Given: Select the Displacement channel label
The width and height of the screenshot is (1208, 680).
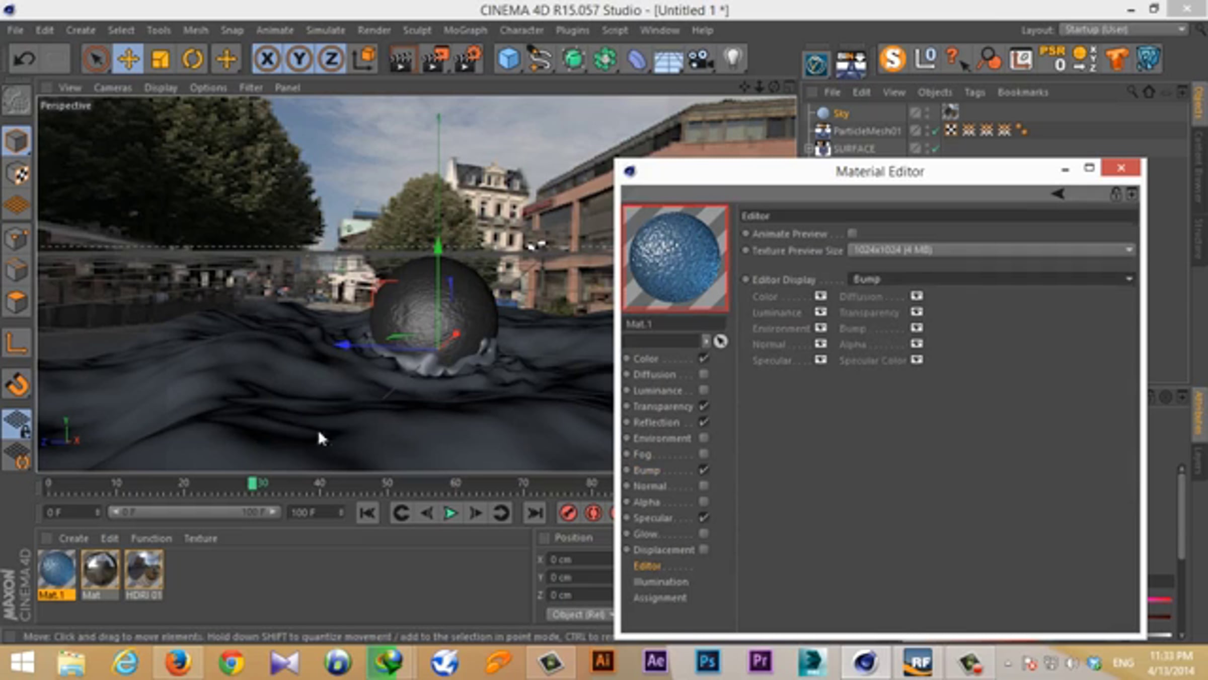Looking at the screenshot, I should pos(663,550).
